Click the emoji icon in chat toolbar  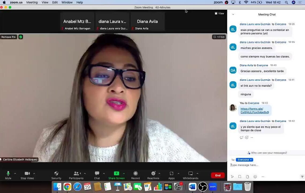pyautogui.click(x=255, y=177)
